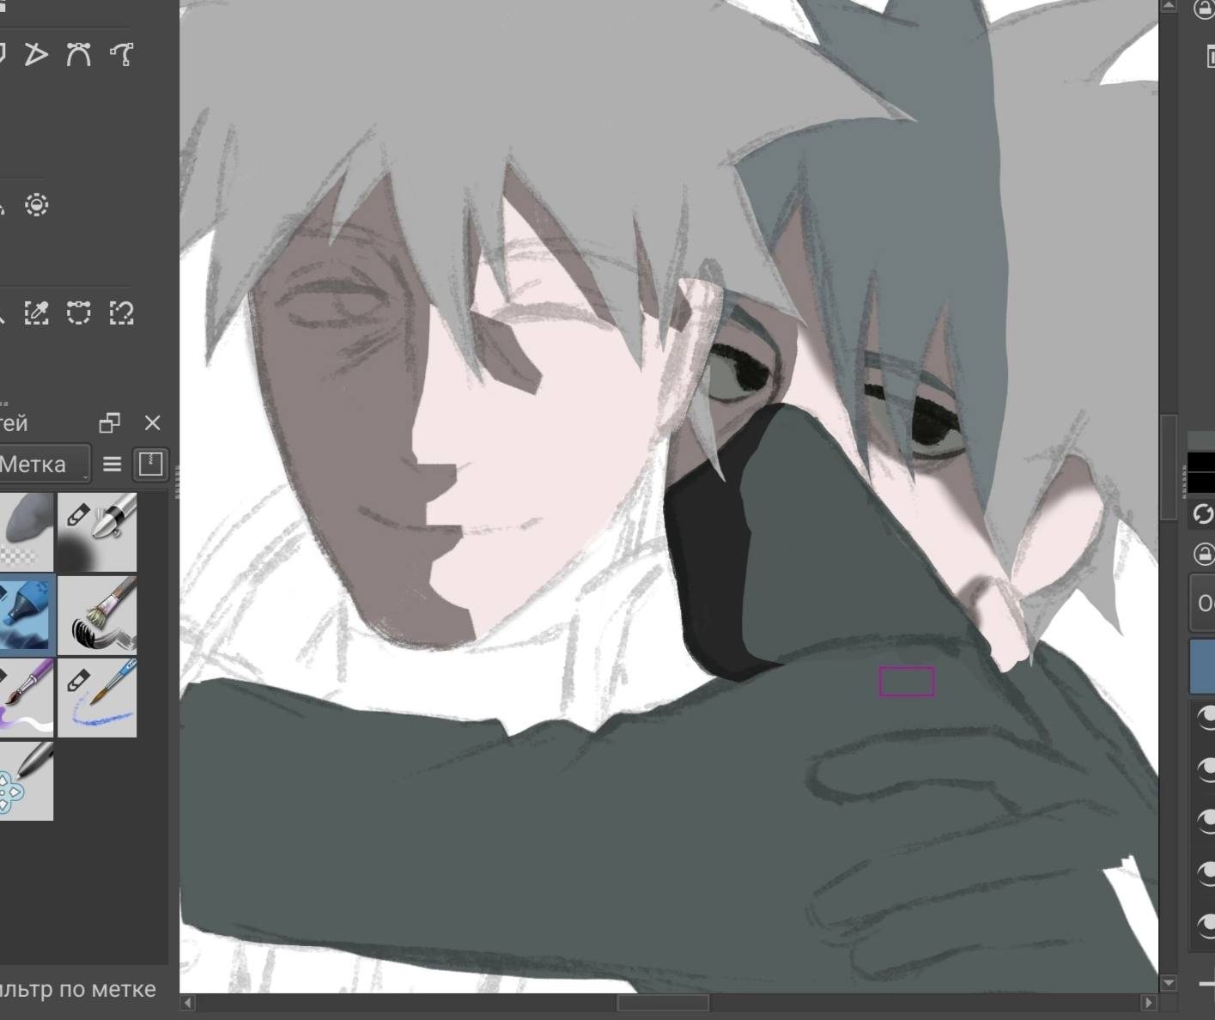Click the canvas vertical scrollbar thumb
Screen dimensions: 1215x1020
pyautogui.click(x=1168, y=466)
